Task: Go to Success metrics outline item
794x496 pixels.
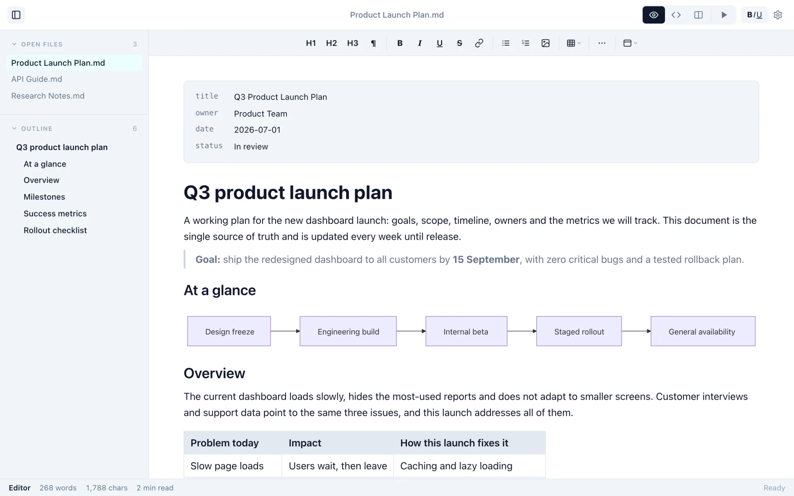Action: click(55, 213)
